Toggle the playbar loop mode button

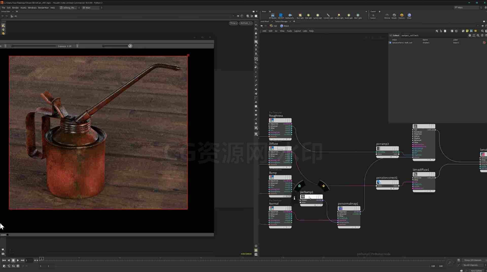click(13, 266)
